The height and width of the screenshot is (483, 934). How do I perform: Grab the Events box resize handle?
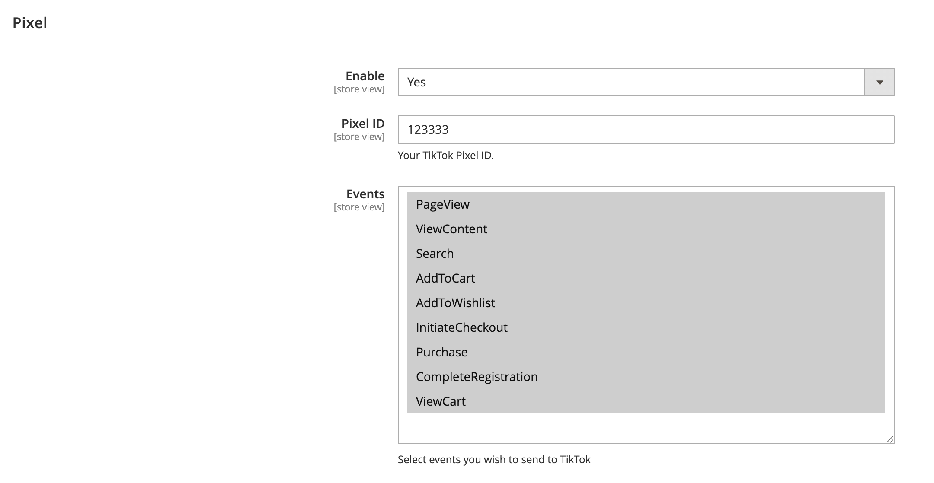coord(889,439)
